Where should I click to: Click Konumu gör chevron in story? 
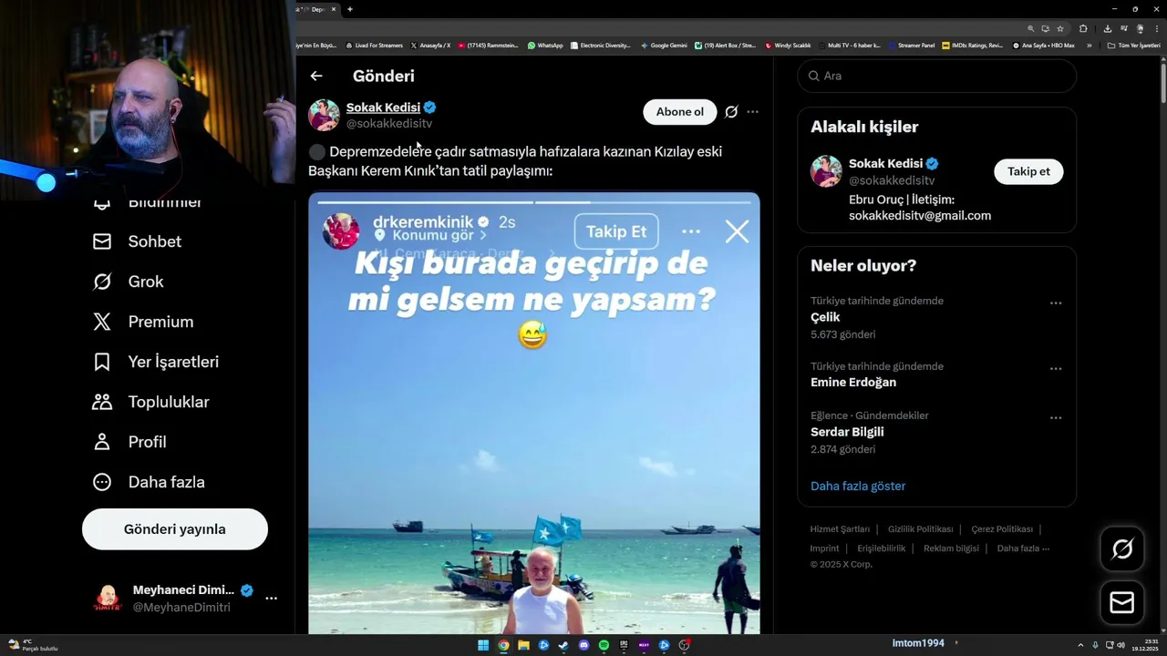483,235
